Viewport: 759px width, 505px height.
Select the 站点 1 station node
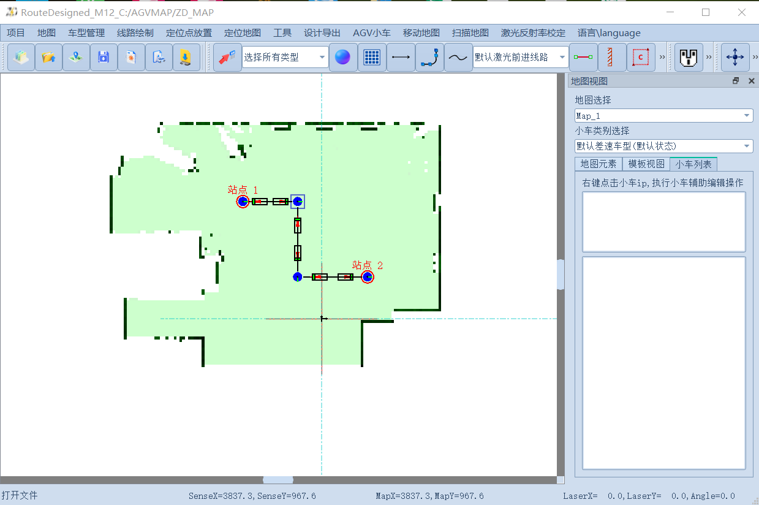point(243,202)
